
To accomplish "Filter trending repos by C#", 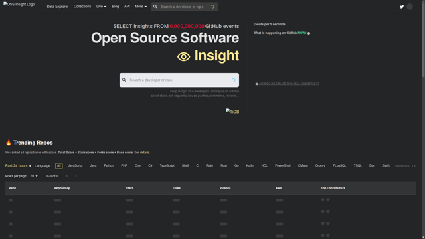I will pos(150,165).
